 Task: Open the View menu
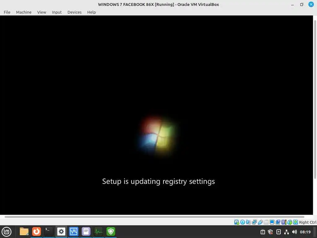click(42, 12)
